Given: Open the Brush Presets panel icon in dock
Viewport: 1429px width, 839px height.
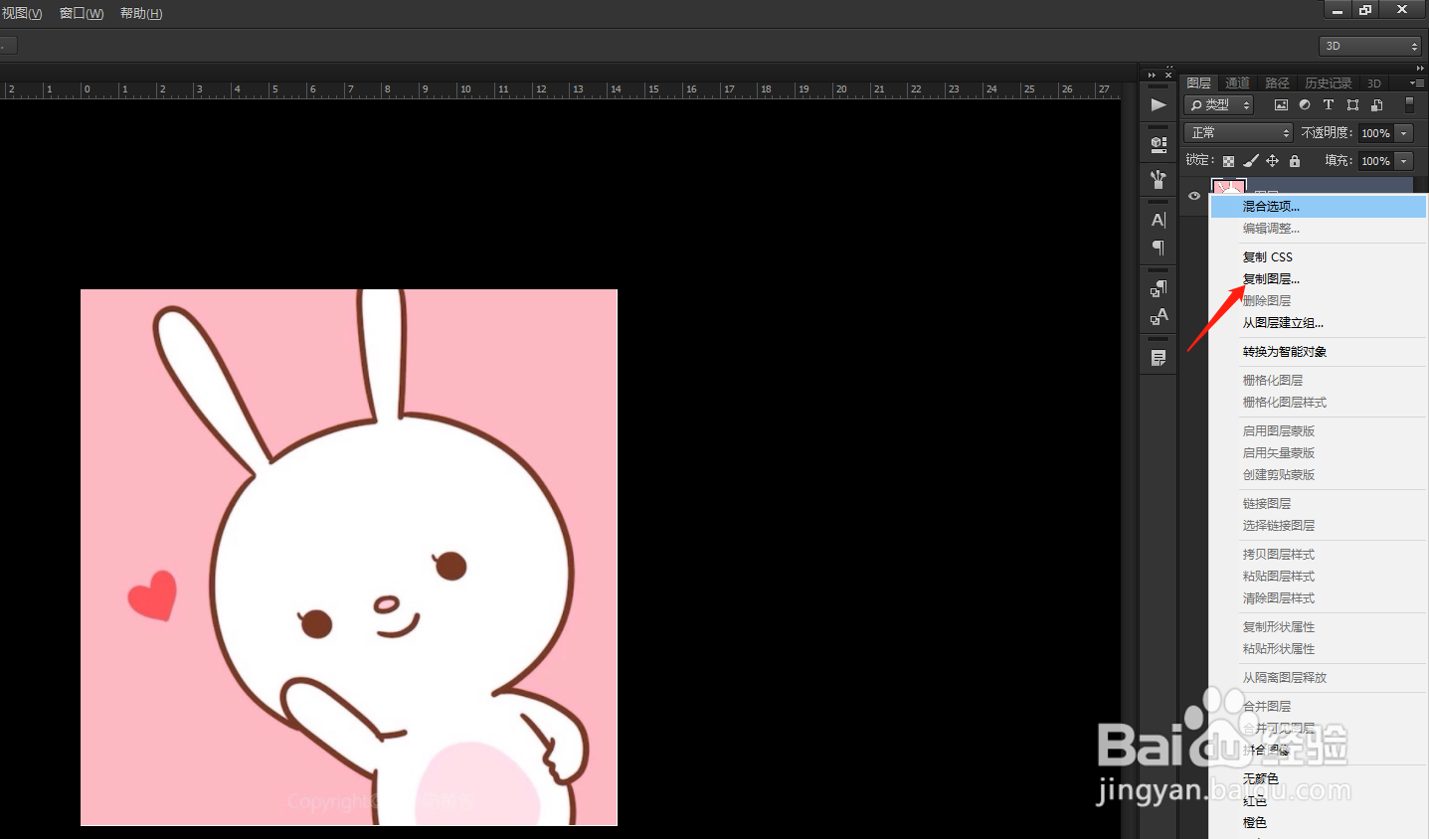Looking at the screenshot, I should coord(1159,179).
